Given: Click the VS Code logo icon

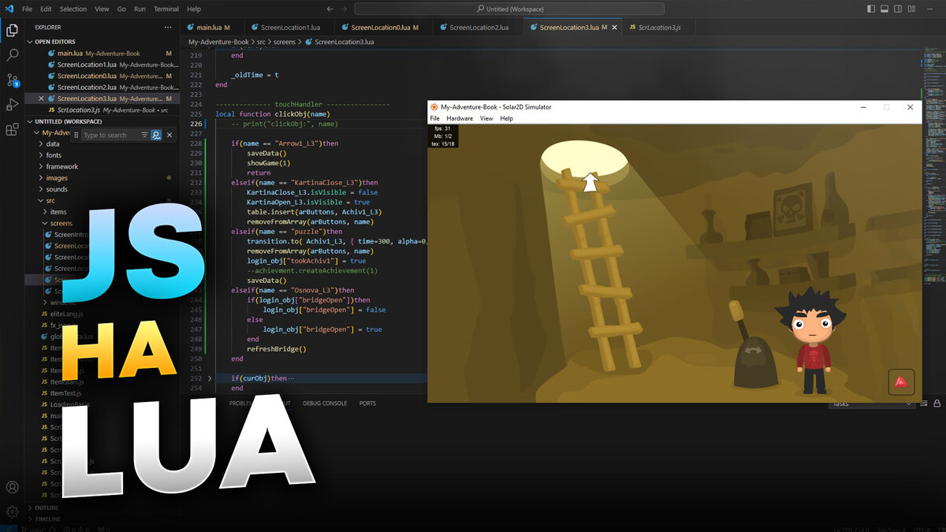Looking at the screenshot, I should 9,9.
